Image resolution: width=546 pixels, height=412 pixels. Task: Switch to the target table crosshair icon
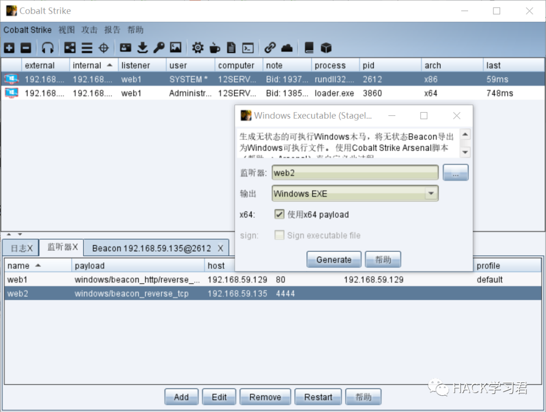104,48
